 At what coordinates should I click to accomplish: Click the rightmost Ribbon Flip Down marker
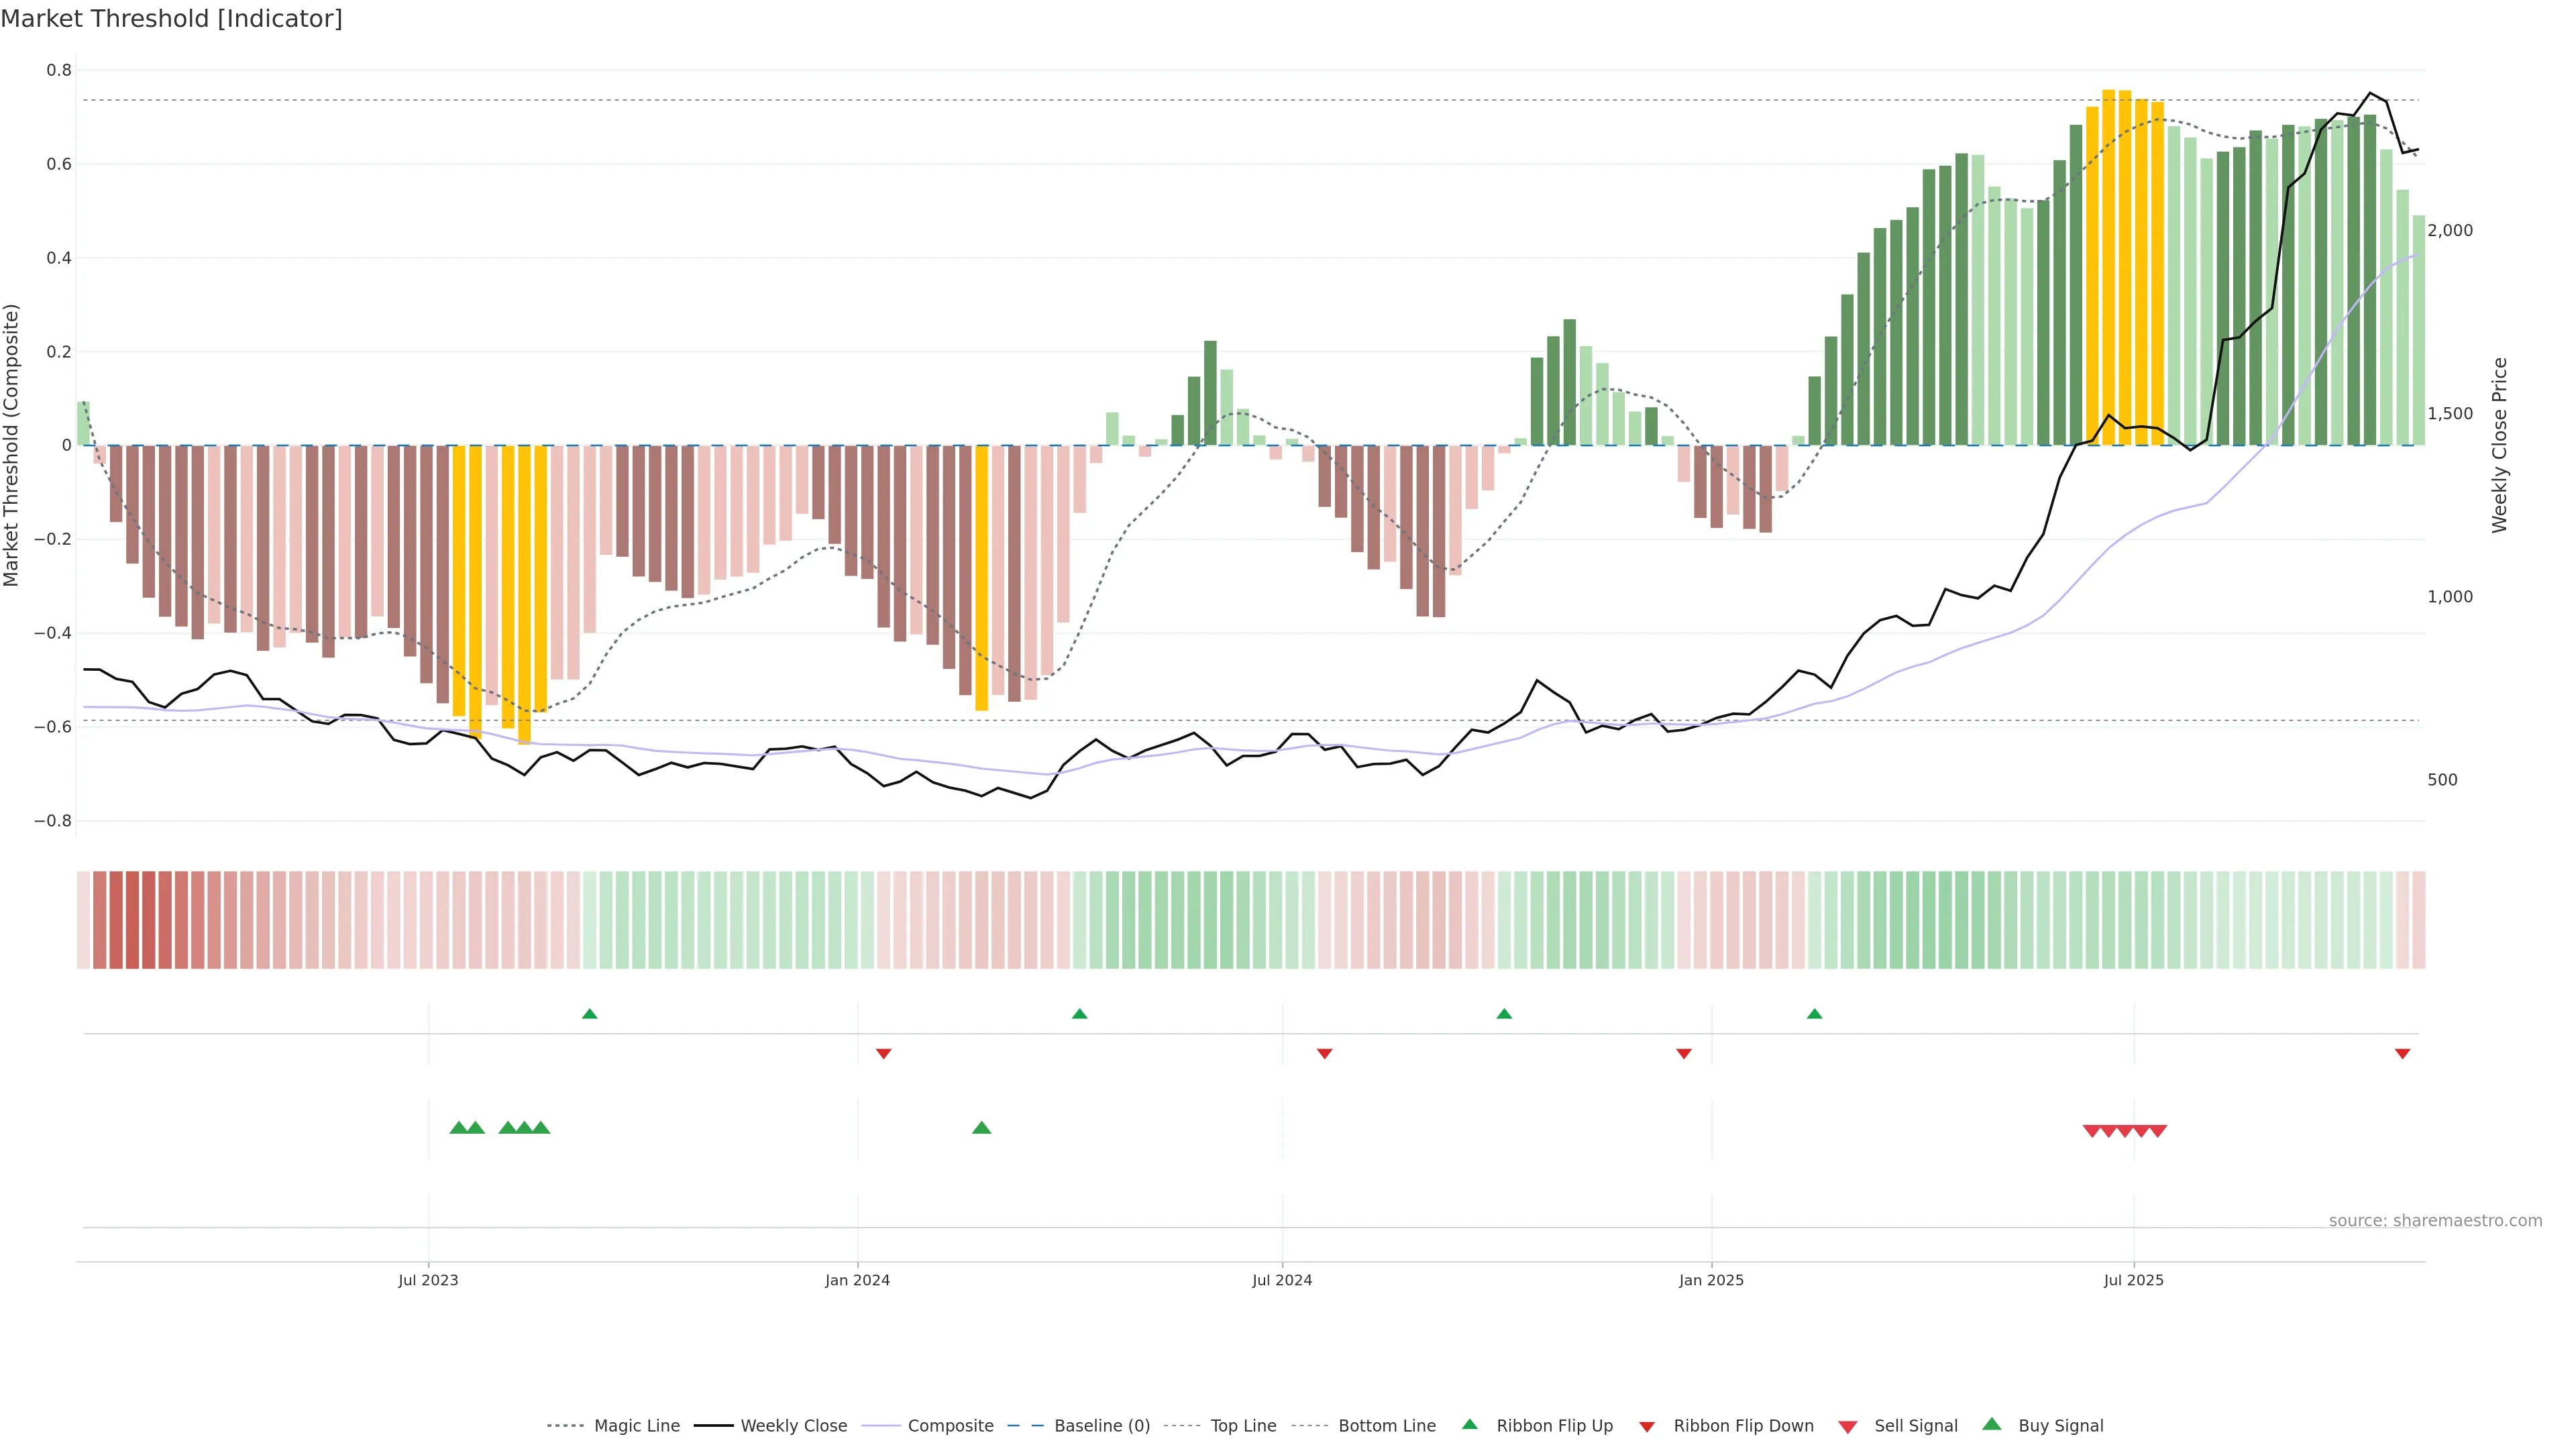[x=2402, y=1053]
